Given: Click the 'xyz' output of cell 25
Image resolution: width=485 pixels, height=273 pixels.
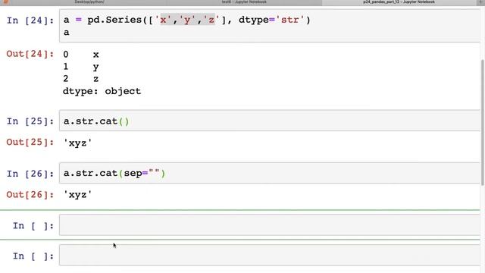Looking at the screenshot, I should 77,143.
